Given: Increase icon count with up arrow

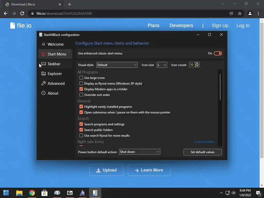Looking at the screenshot, I should (x=197, y=63).
